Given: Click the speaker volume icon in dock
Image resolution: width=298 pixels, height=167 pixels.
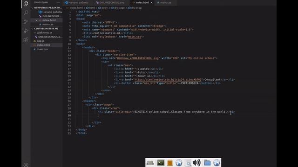Looking at the screenshot, I should [196, 163].
